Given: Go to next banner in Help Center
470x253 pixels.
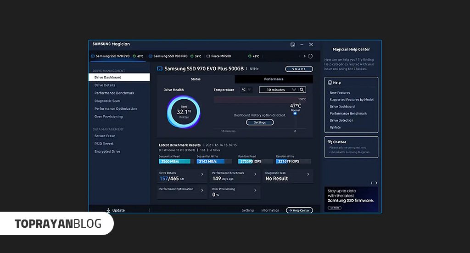Looking at the screenshot, I should 376,183.
